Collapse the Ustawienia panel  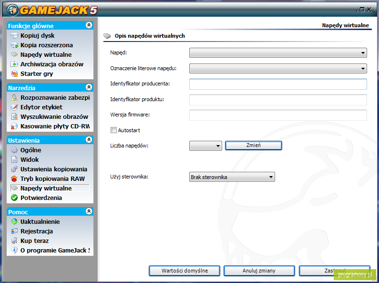click(x=89, y=140)
